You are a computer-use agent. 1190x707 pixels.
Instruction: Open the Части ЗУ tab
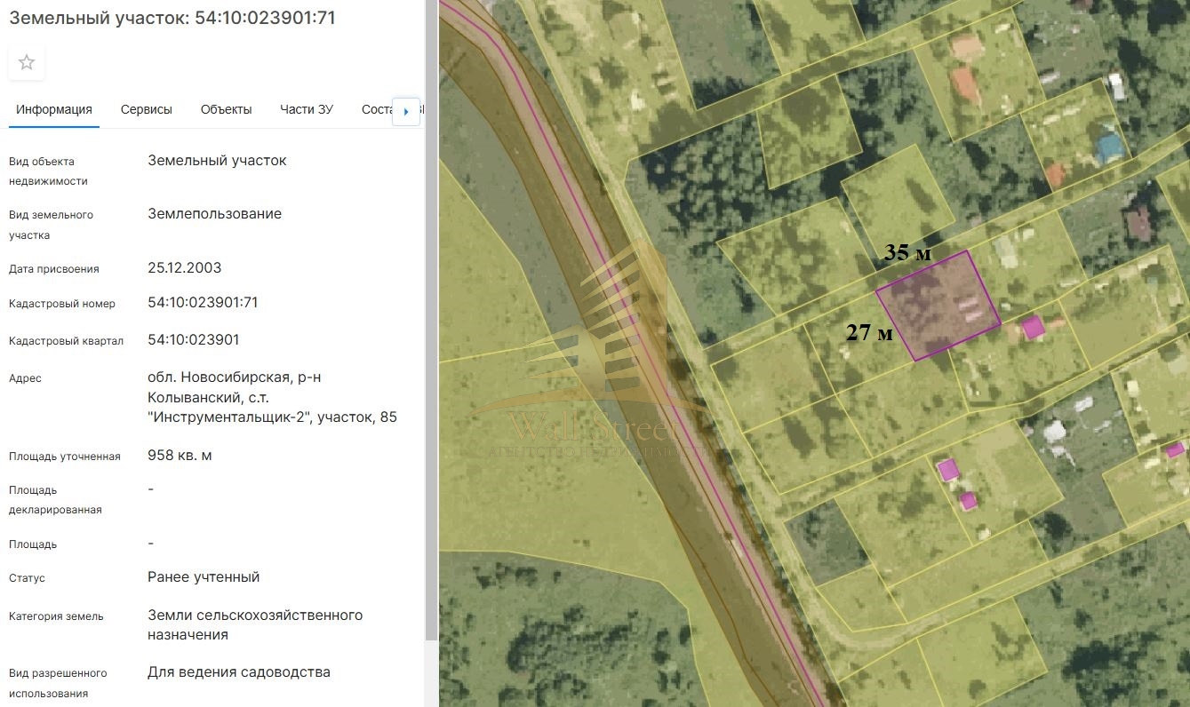[307, 110]
